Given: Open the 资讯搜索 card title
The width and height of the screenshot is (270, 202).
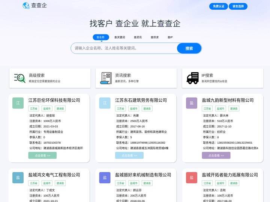Looking at the screenshot, I should (123, 75).
